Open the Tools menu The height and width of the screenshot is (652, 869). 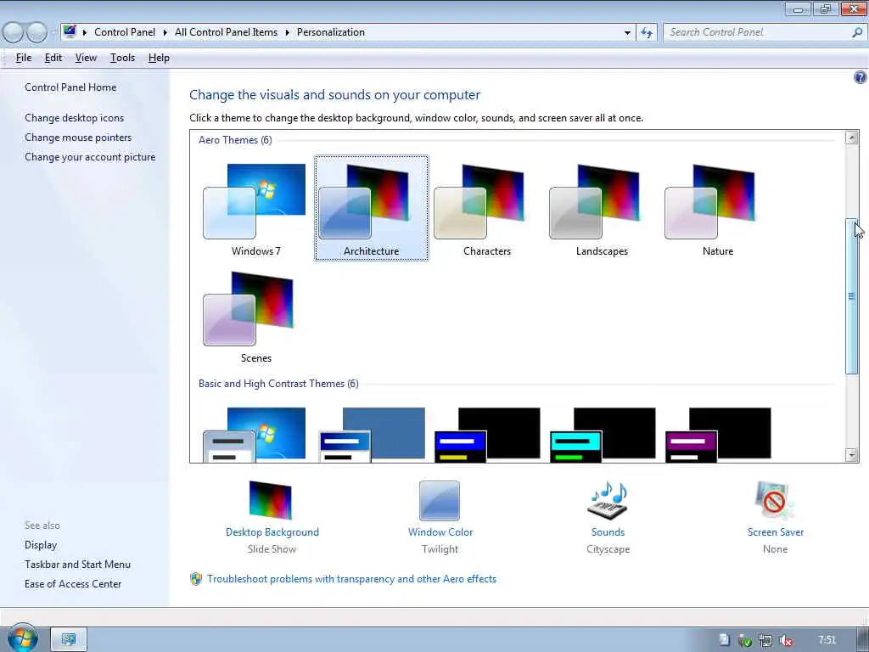[x=122, y=58]
